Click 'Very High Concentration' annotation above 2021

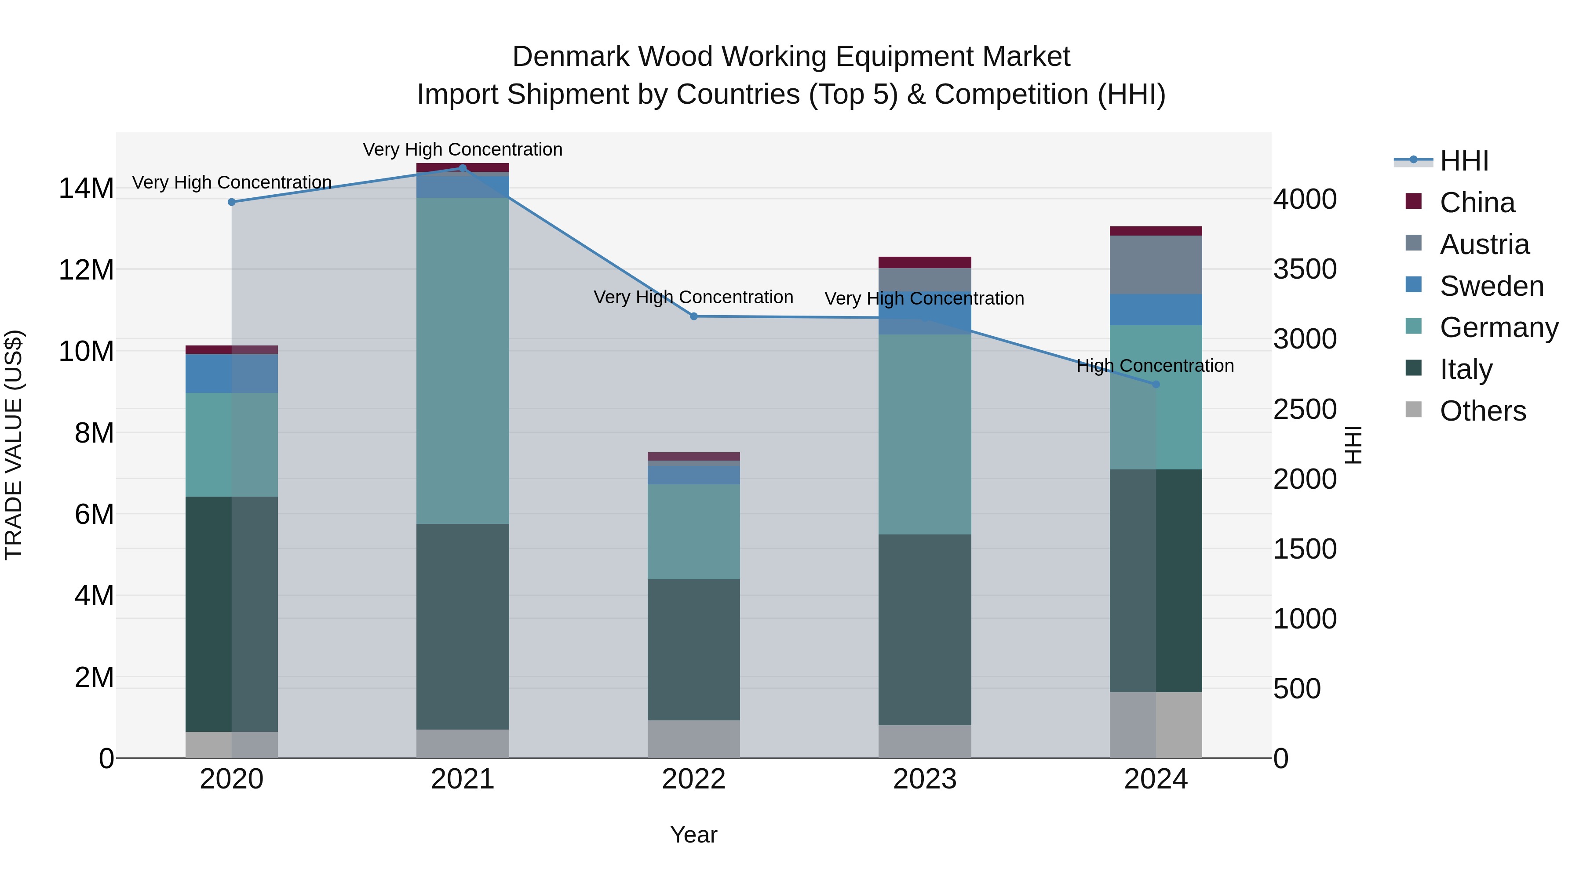(x=463, y=149)
